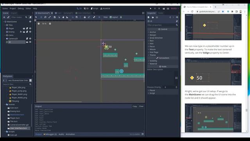Zoom in the viewport with the plus button
Image resolution: width=250 pixels, height=141 pixels.
coord(50,23)
